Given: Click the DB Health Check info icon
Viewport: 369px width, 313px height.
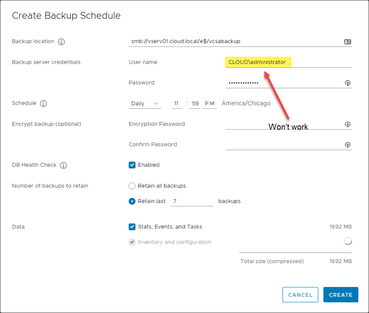Looking at the screenshot, I should pos(63,165).
